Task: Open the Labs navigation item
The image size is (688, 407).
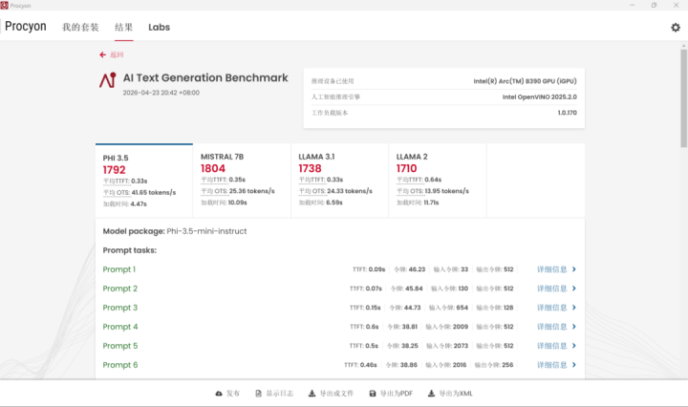Action: pyautogui.click(x=159, y=28)
